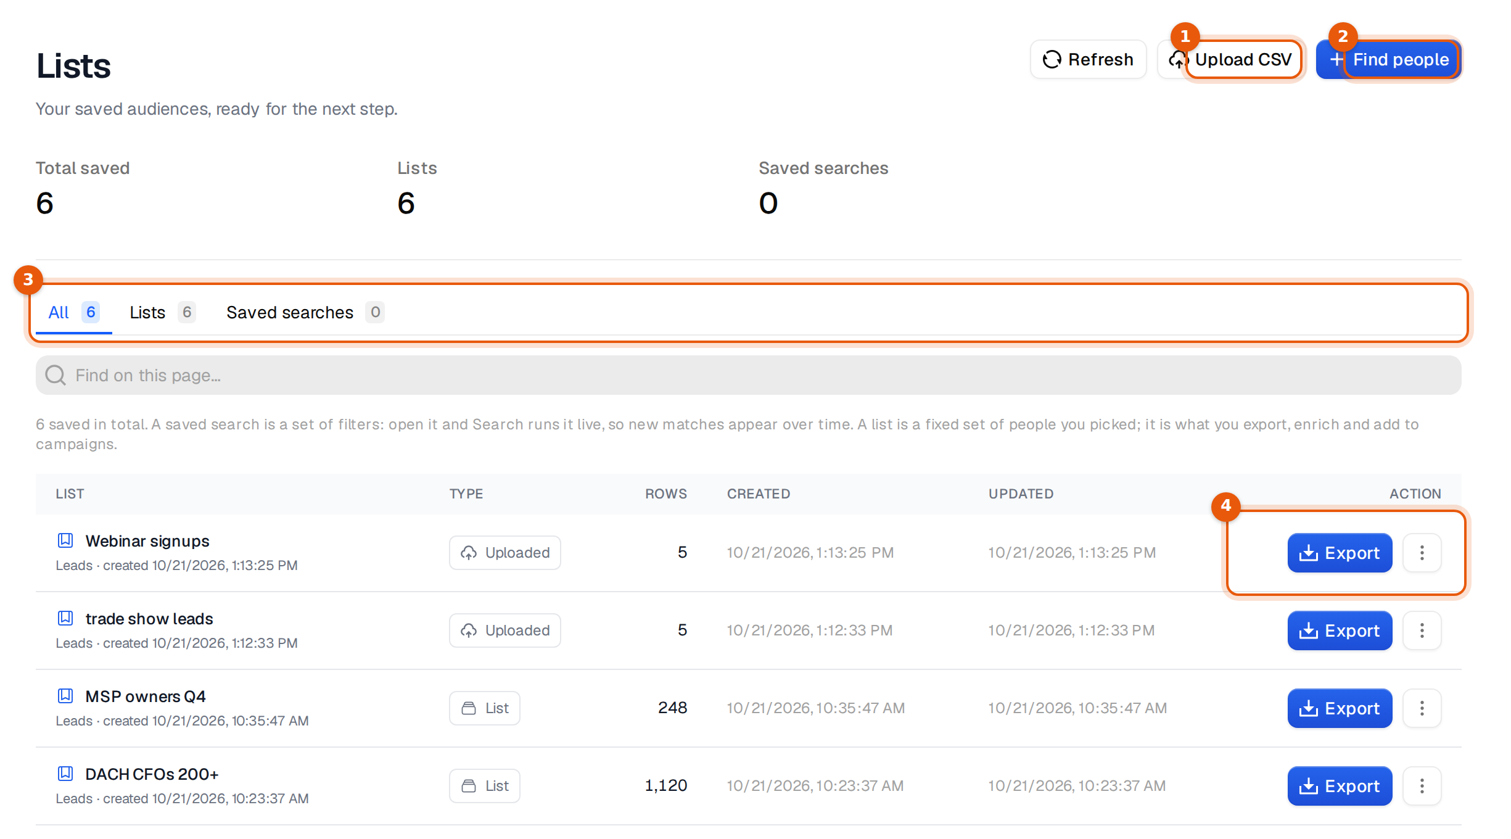This screenshot has height=839, width=1511.
Task: Click the bookmark icon beside Webinar signups
Action: [65, 540]
